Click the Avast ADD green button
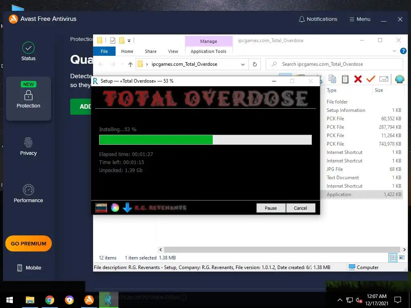The height and width of the screenshot is (308, 411). point(81,107)
